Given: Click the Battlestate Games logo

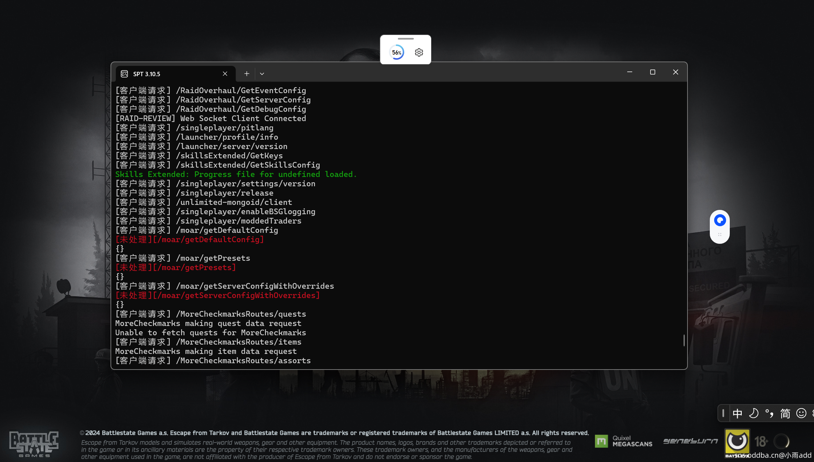Looking at the screenshot, I should [34, 444].
